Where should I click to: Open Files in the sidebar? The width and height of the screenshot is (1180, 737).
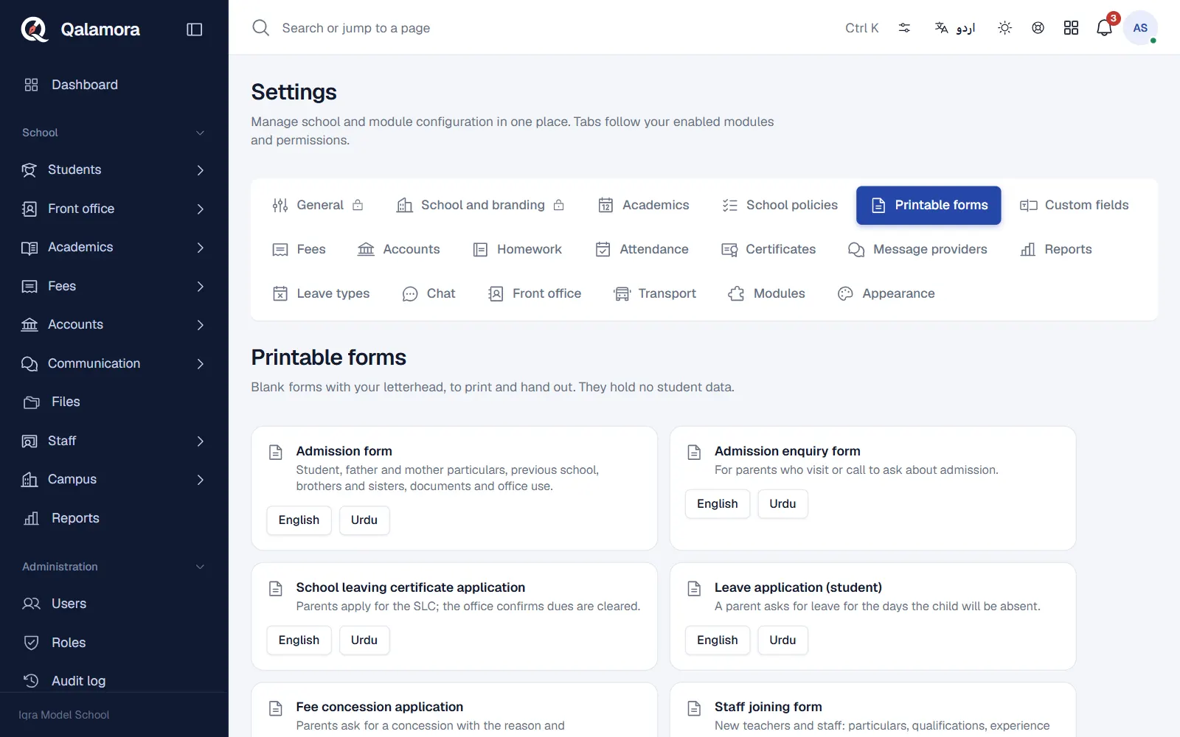pyautogui.click(x=114, y=402)
